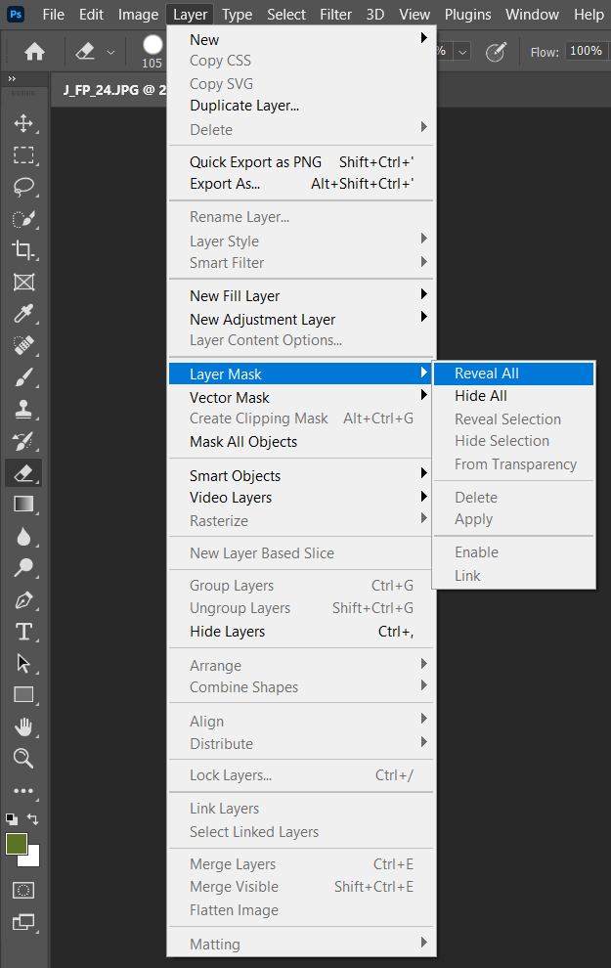Enable the layer mask via Enable option
The width and height of the screenshot is (611, 968).
point(476,551)
